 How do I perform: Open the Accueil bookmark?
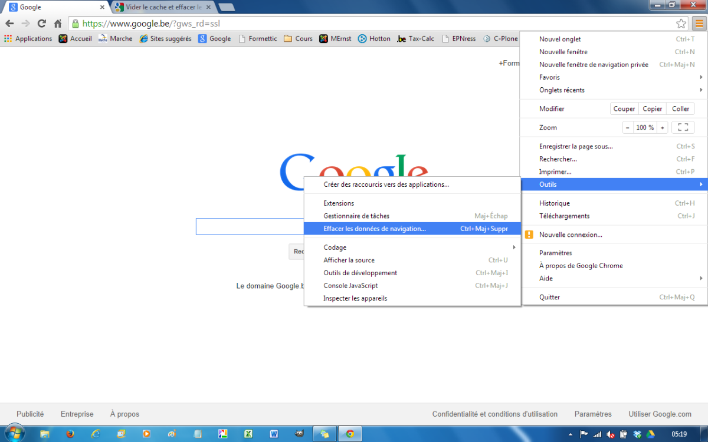[x=76, y=39]
